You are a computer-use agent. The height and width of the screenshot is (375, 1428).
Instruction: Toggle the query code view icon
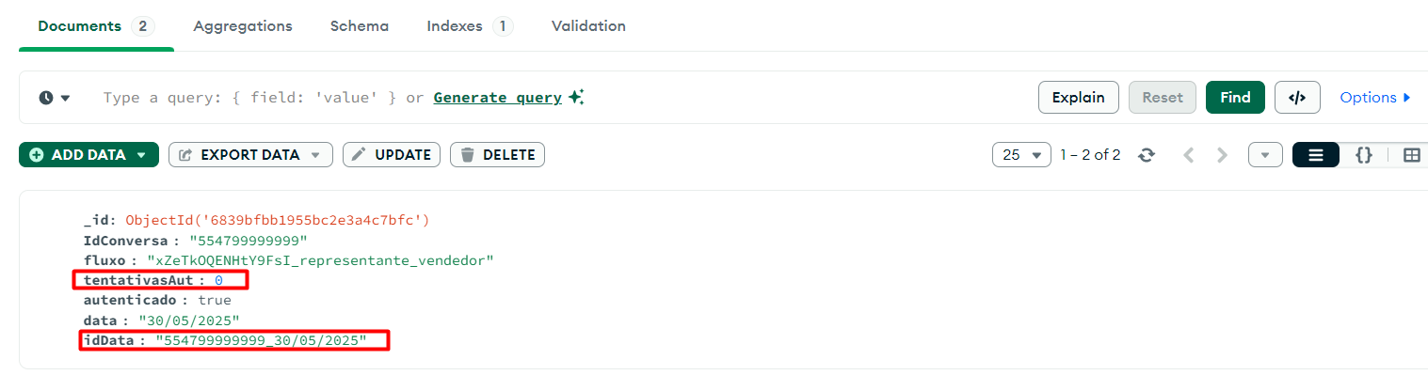(x=1297, y=97)
